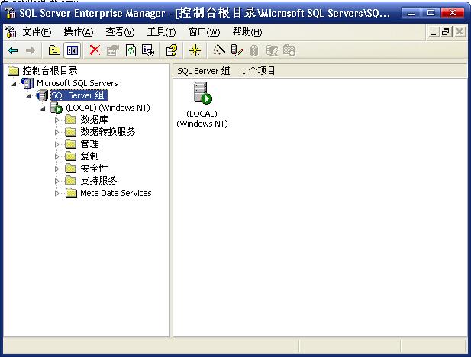Click the yellow star New toolbar icon

(195, 50)
